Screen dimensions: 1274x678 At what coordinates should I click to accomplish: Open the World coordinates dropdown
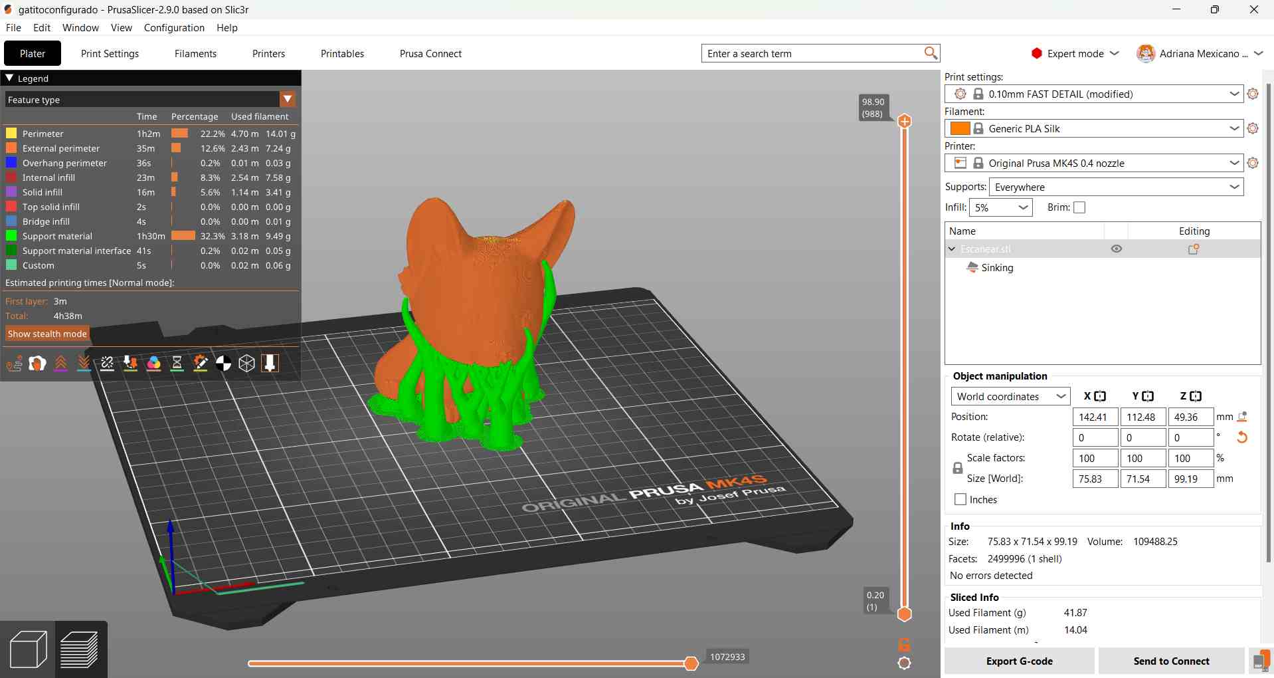coord(1010,397)
